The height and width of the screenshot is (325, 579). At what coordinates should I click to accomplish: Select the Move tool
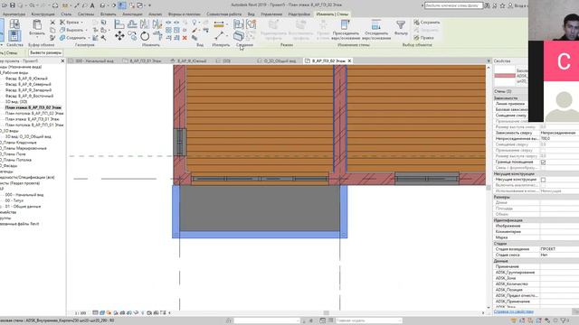pyautogui.click(x=119, y=36)
